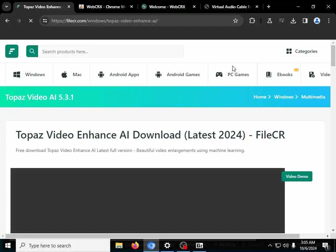Go back with the browser back arrow
336x252 pixels.
pyautogui.click(x=7, y=21)
